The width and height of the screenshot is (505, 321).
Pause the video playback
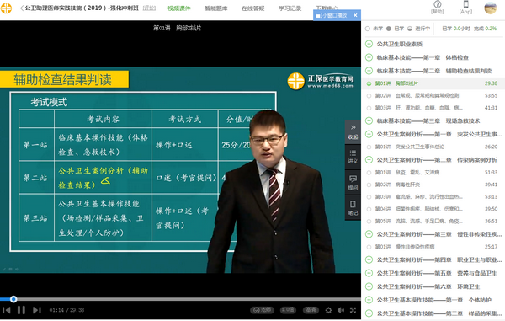(21, 310)
